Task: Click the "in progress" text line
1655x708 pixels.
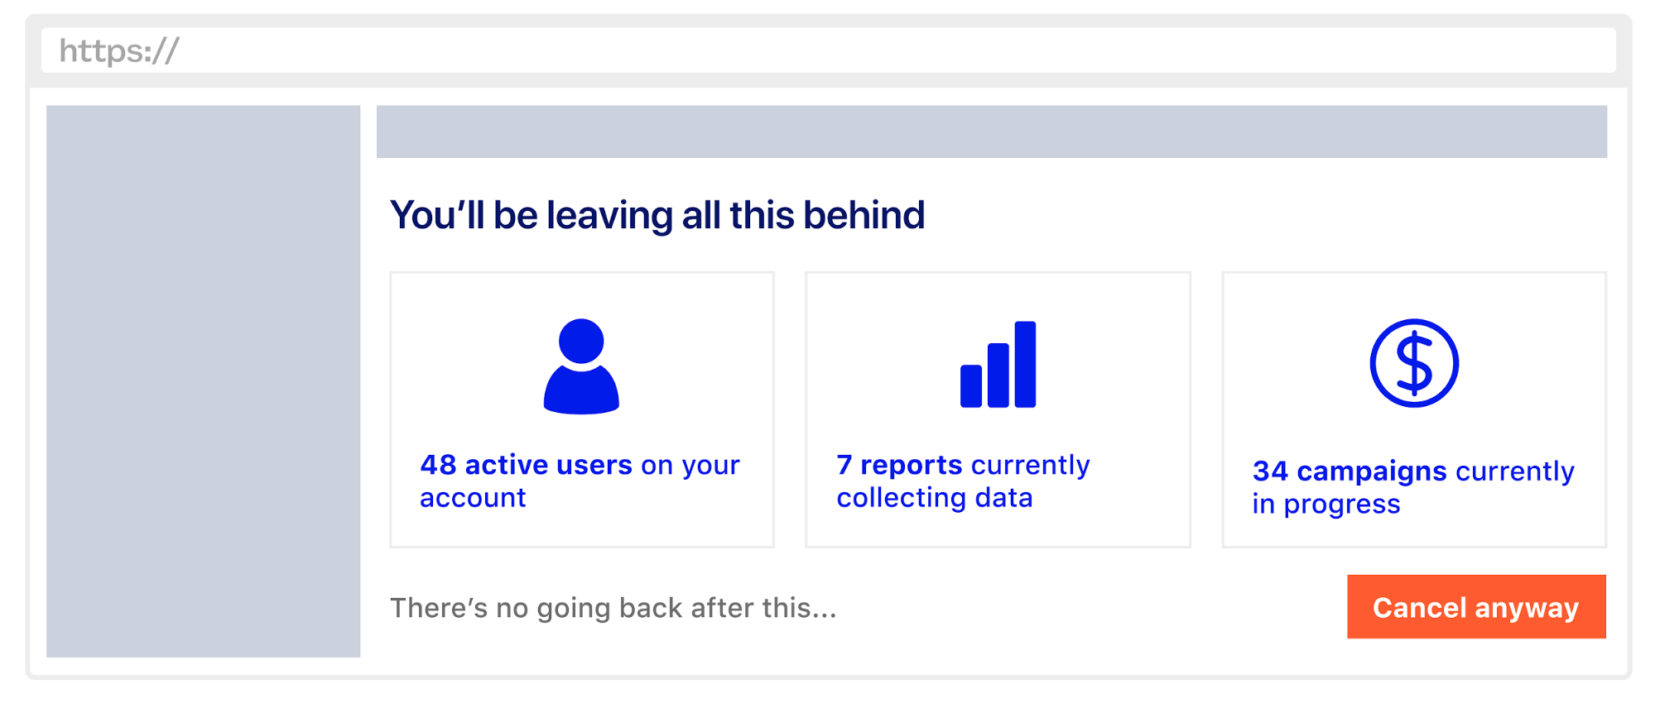Action: coord(1325,504)
